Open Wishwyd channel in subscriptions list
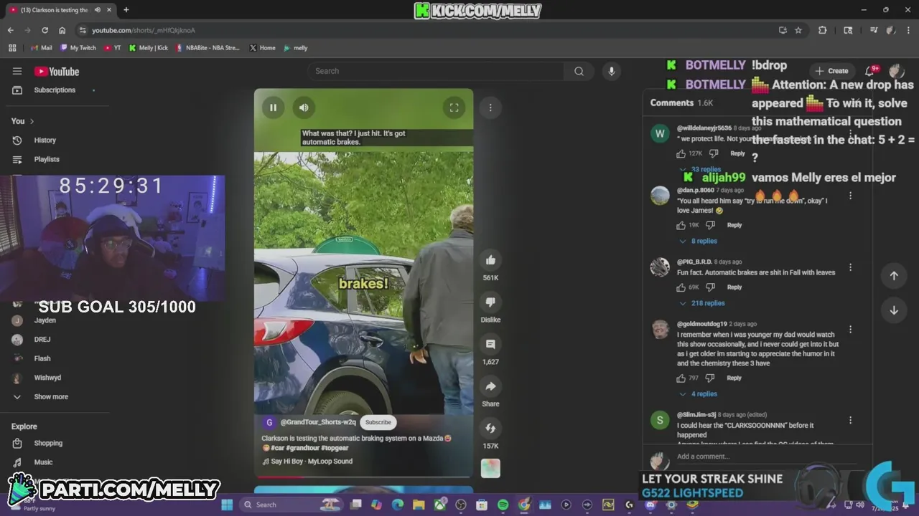919x516 pixels. (47, 378)
